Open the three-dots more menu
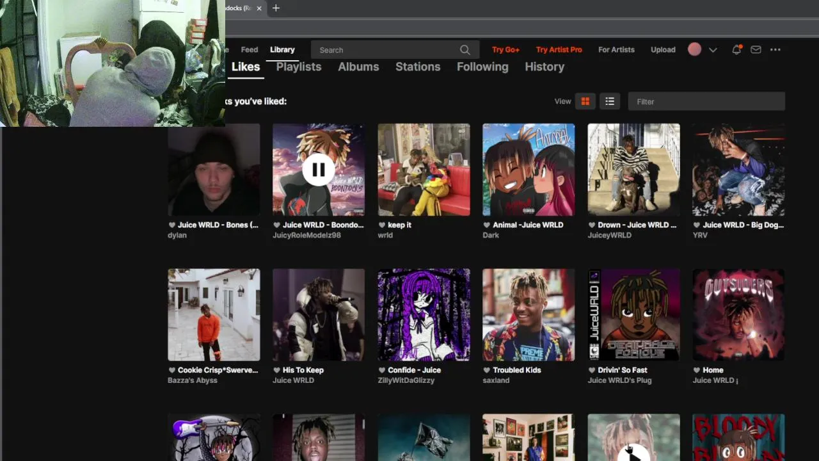Viewport: 819px width, 461px height. 775,49
